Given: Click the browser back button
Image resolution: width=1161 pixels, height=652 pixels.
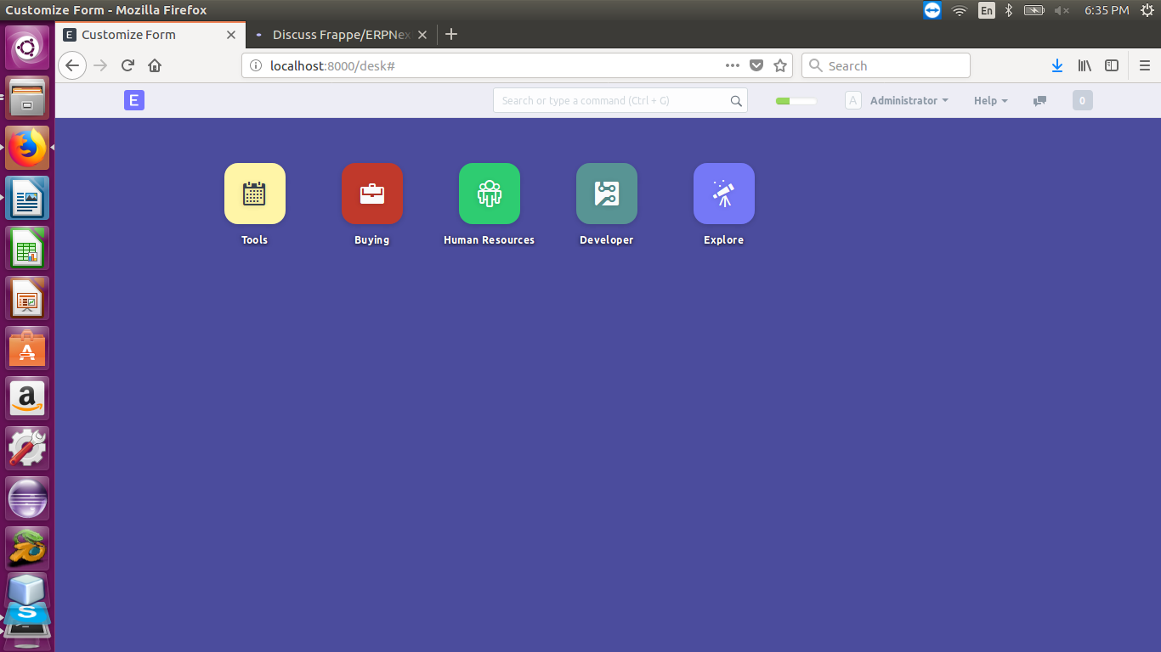Looking at the screenshot, I should pyautogui.click(x=72, y=65).
